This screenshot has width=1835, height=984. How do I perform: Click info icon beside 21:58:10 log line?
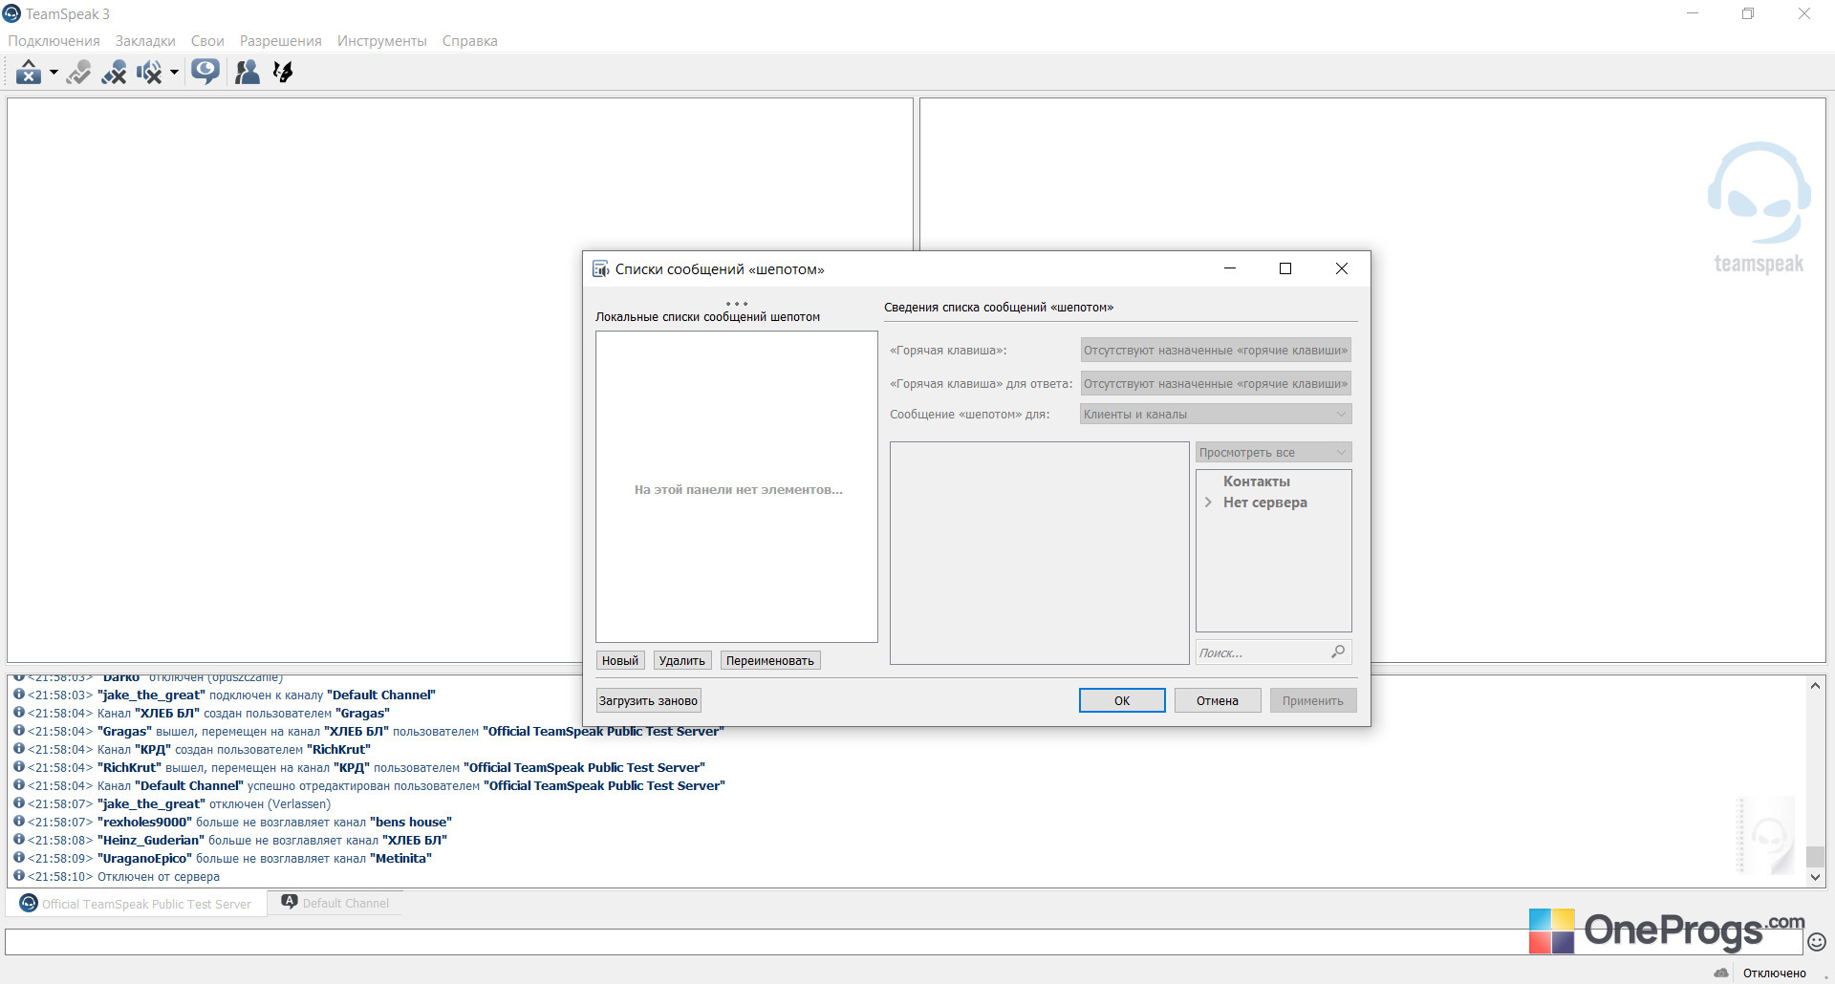click(x=19, y=875)
